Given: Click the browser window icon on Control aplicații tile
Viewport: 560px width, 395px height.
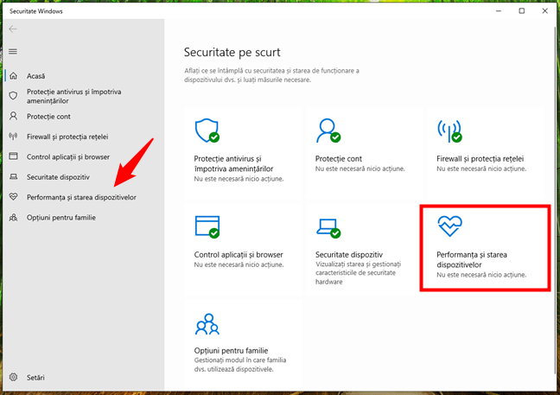Looking at the screenshot, I should click(x=206, y=226).
